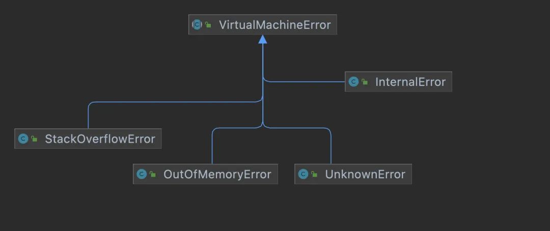Click the UnknownError class icon
550x231 pixels.
point(303,175)
